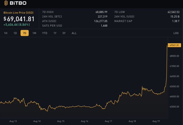Click the 67000.00 axis label

(x=174, y=66)
